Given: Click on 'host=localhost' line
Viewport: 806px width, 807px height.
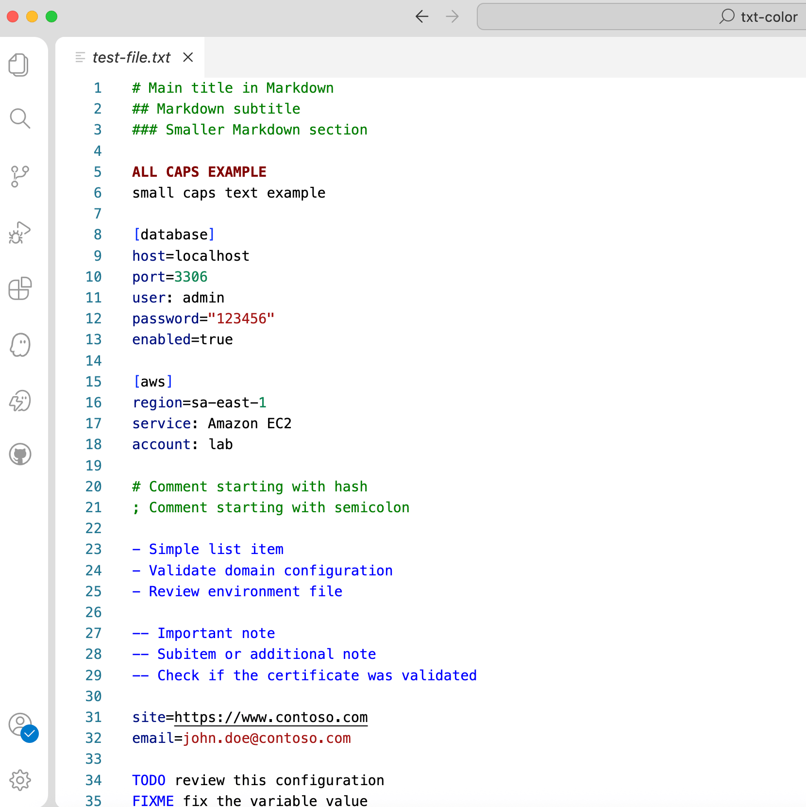Looking at the screenshot, I should click(191, 256).
